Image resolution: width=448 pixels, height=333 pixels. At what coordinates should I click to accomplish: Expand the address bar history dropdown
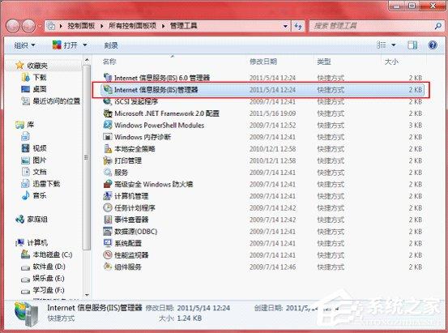[x=285, y=26]
